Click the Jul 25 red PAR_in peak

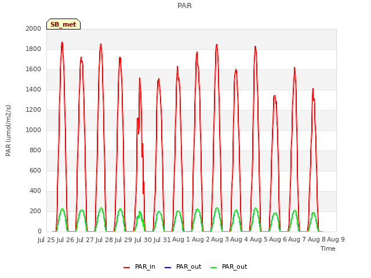[x=62, y=43]
